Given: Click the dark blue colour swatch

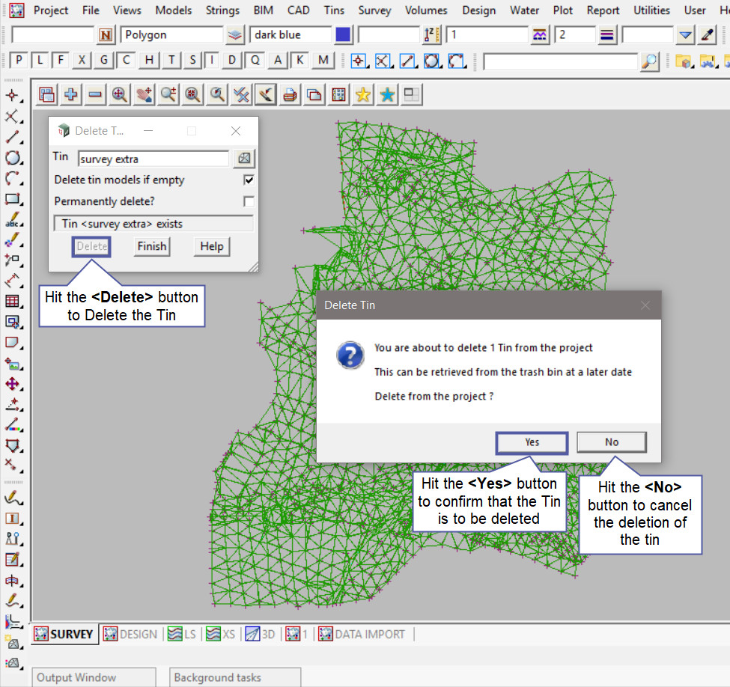Looking at the screenshot, I should [343, 35].
